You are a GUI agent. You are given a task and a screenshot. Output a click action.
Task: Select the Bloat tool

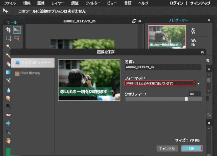[x=8, y=123]
